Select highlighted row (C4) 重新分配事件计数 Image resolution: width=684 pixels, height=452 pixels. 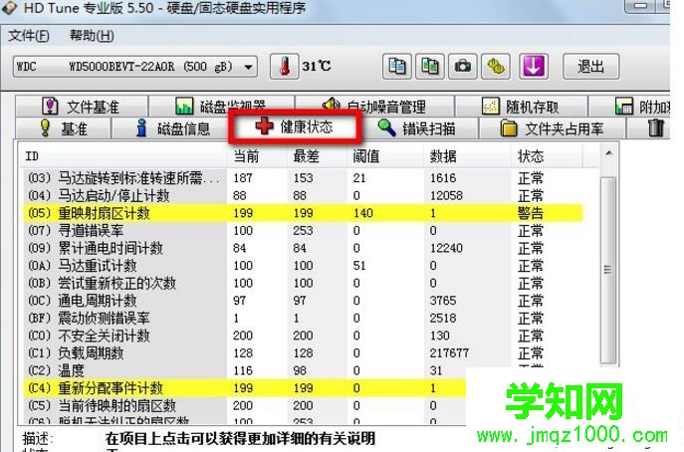(244, 388)
